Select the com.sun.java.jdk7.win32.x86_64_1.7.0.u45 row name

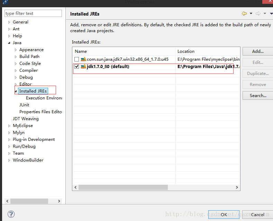128,59
